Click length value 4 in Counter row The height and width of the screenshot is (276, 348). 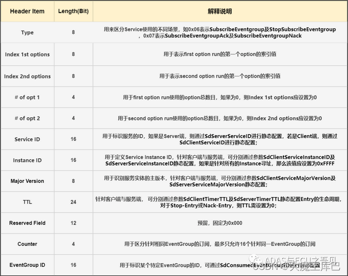click(73, 244)
